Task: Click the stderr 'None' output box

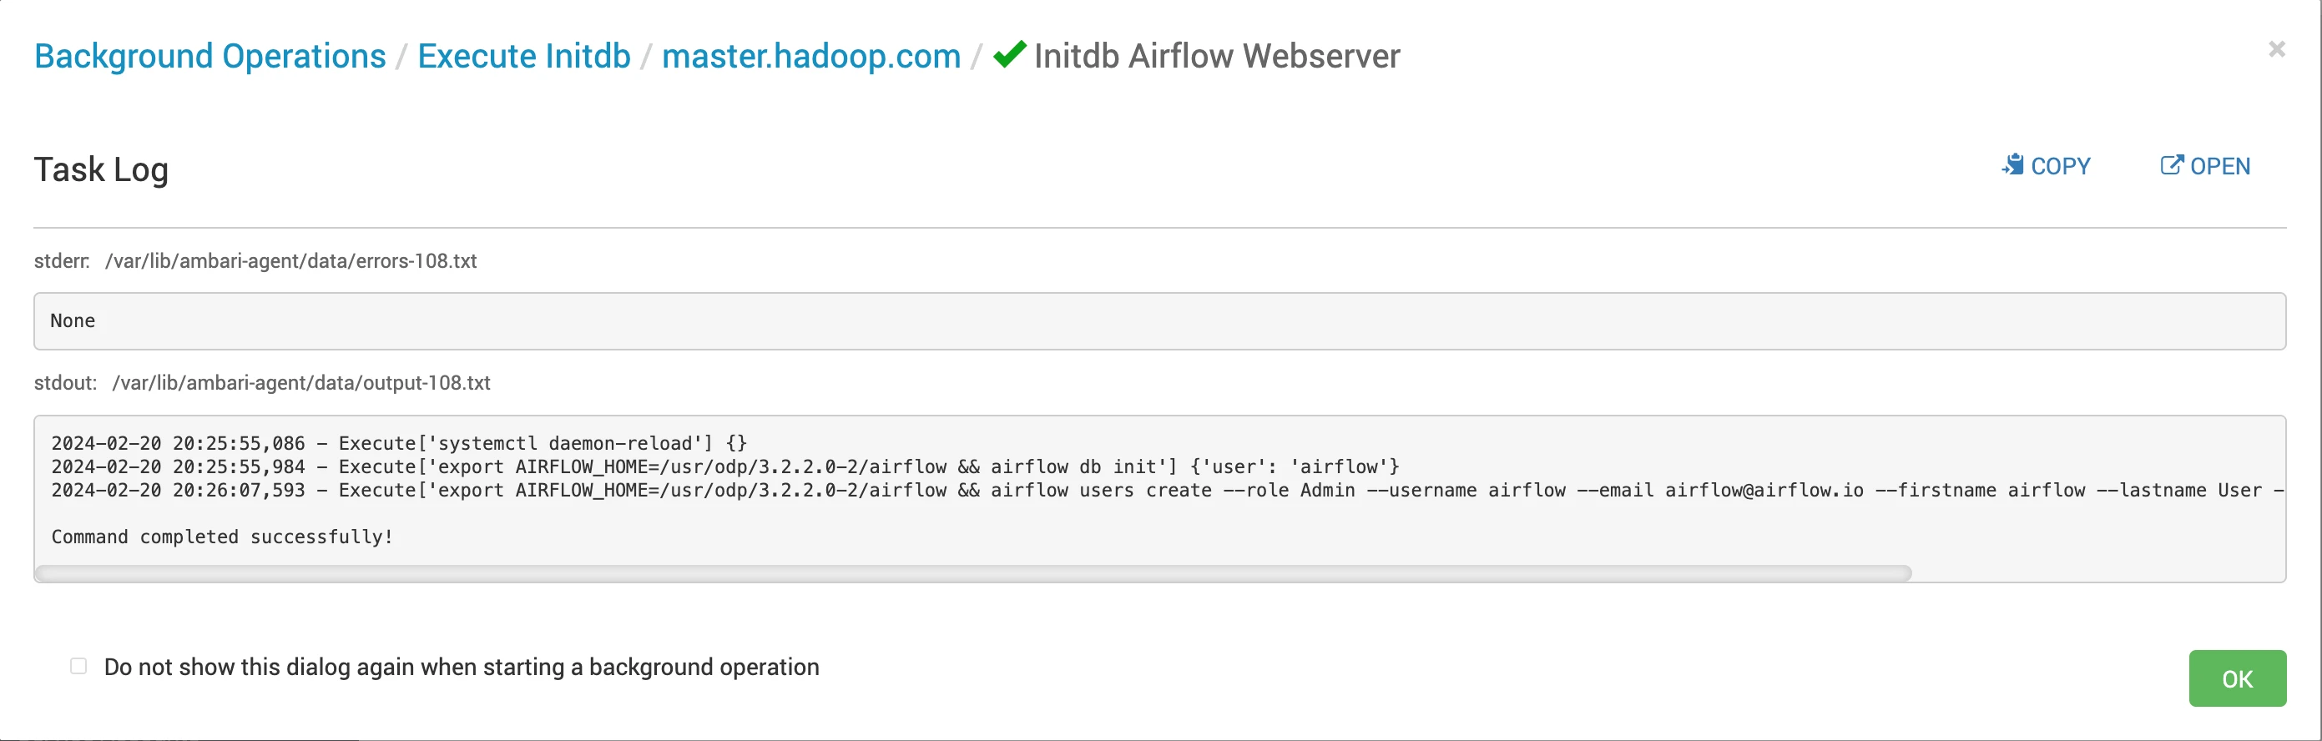Action: (x=1160, y=321)
